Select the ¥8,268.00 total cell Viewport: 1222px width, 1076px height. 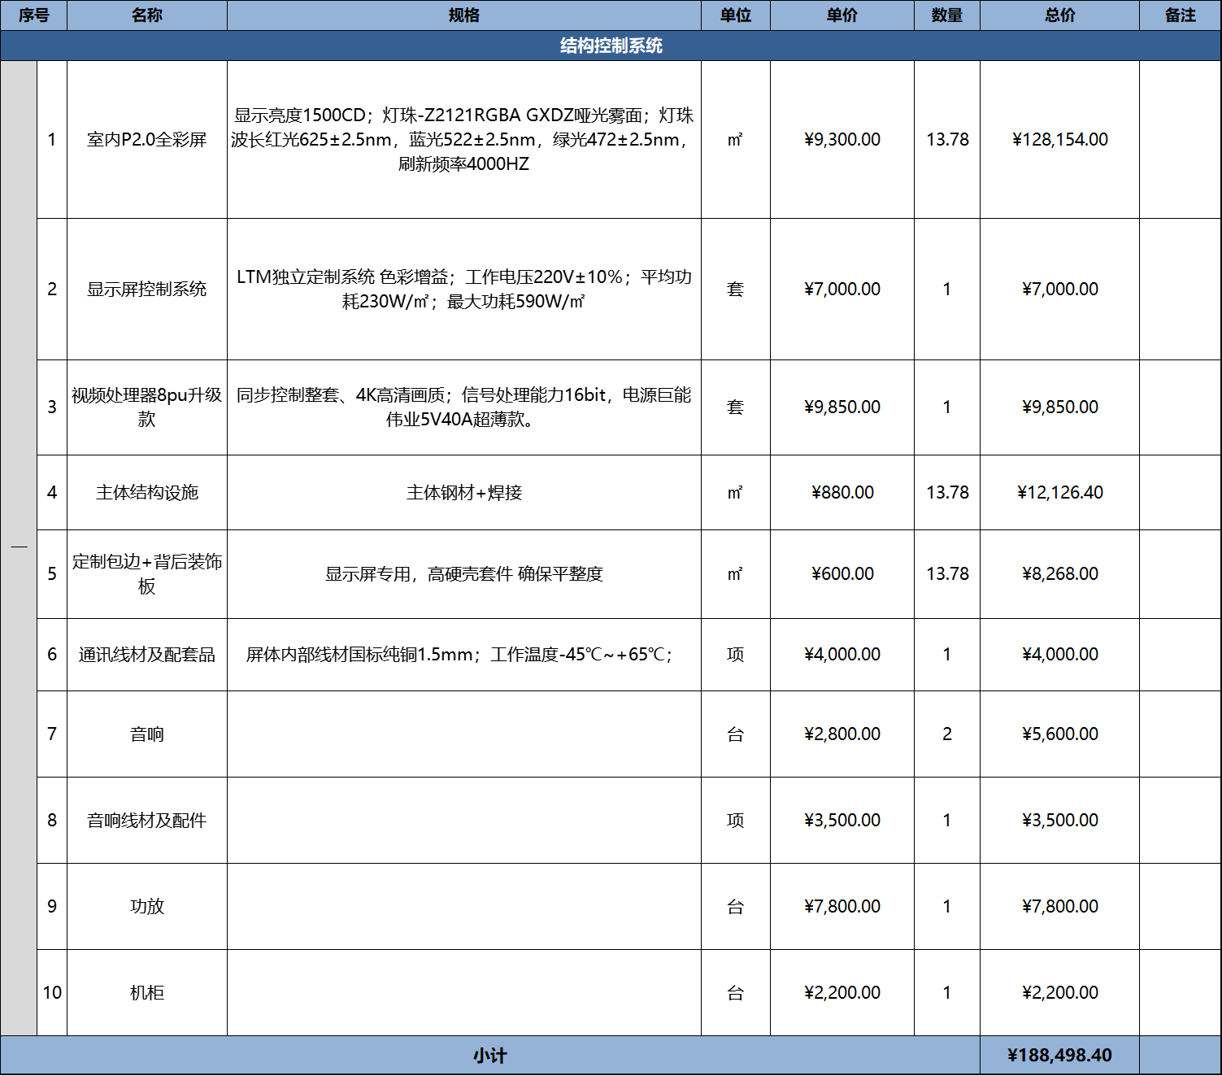[x=1060, y=574]
